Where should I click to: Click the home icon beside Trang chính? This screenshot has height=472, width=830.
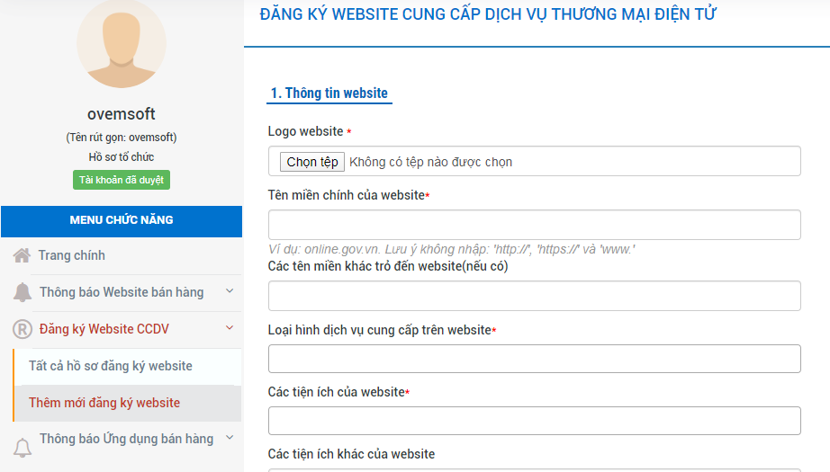click(x=22, y=256)
